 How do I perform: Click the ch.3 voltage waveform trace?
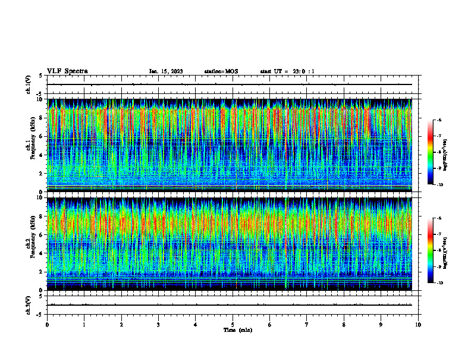pos(230,305)
